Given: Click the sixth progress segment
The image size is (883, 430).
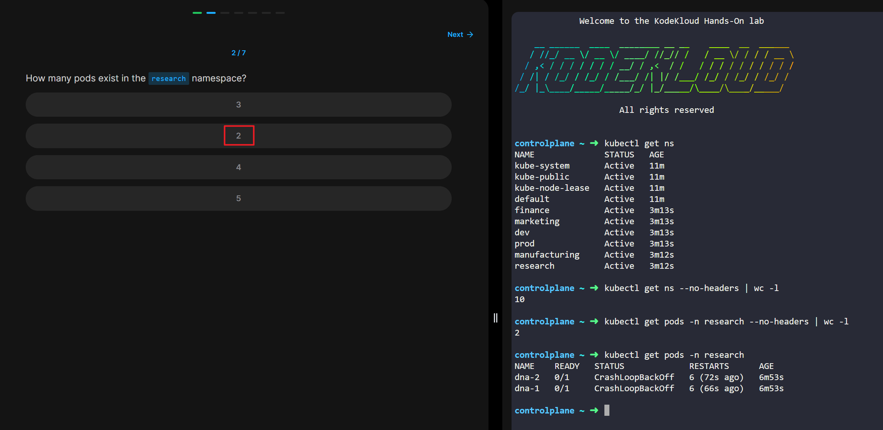Looking at the screenshot, I should (266, 13).
